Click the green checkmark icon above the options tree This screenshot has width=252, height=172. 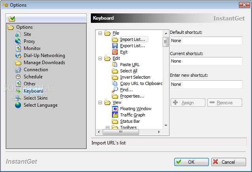[12, 19]
